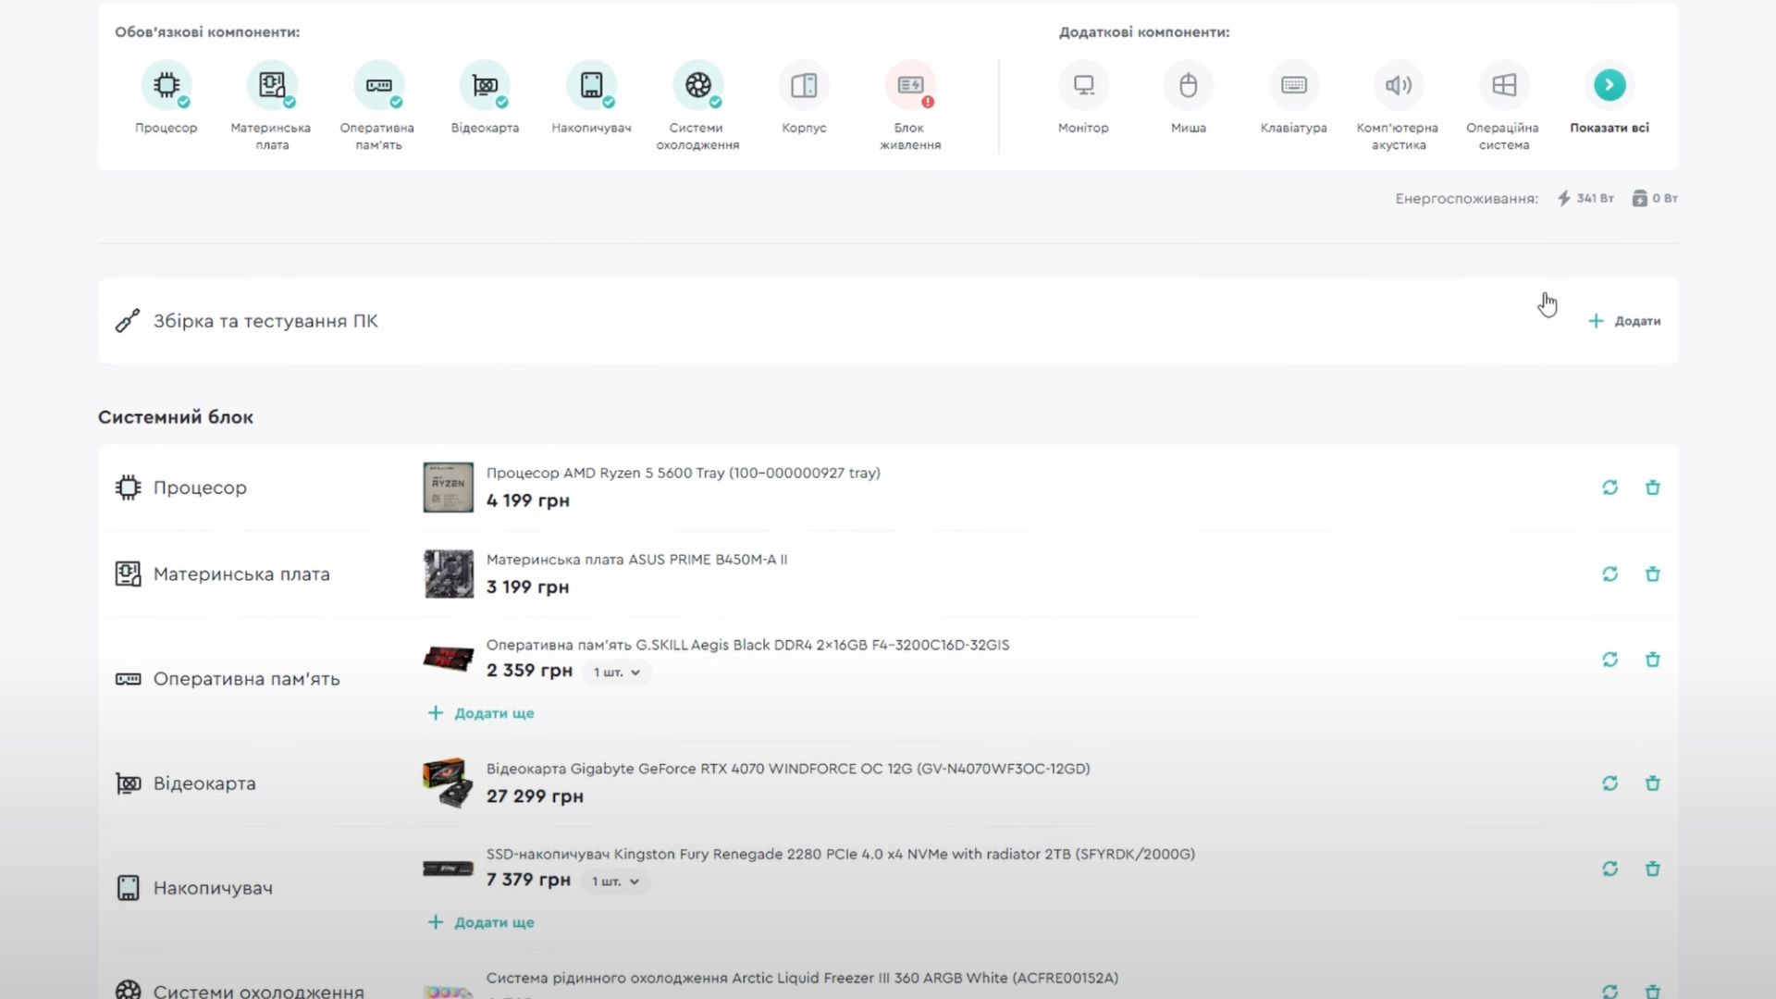Remove the Gigabyte RTX 4070 video card

tap(1652, 783)
